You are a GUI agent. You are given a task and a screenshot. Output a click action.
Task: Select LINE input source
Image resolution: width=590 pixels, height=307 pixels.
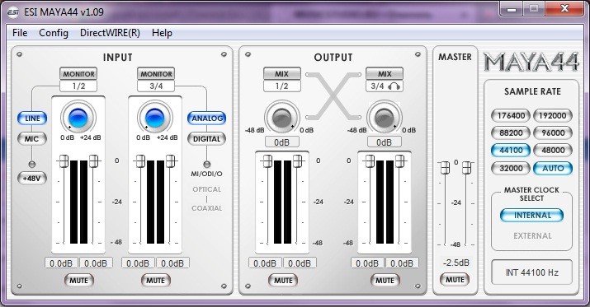click(32, 119)
